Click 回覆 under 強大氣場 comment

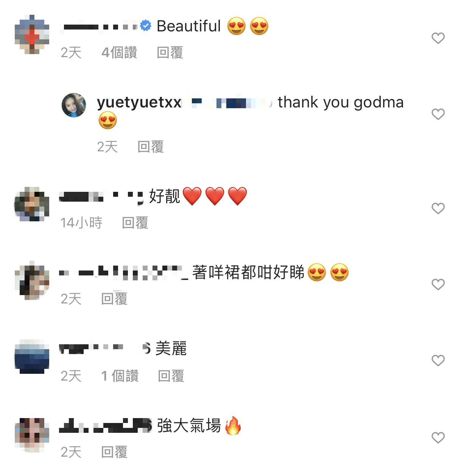(114, 452)
